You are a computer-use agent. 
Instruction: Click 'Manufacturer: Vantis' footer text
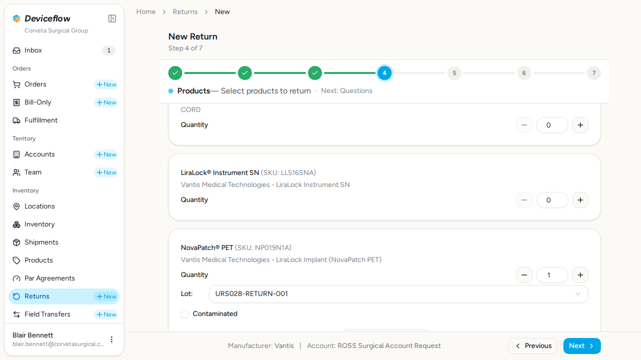point(261,346)
